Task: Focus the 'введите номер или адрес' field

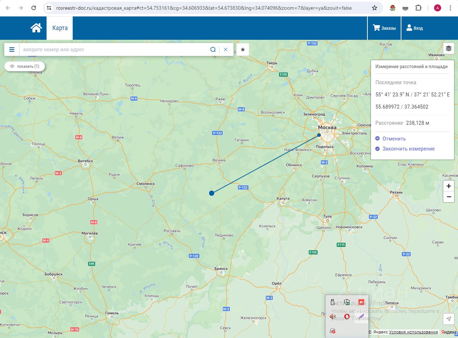Action: [114, 49]
